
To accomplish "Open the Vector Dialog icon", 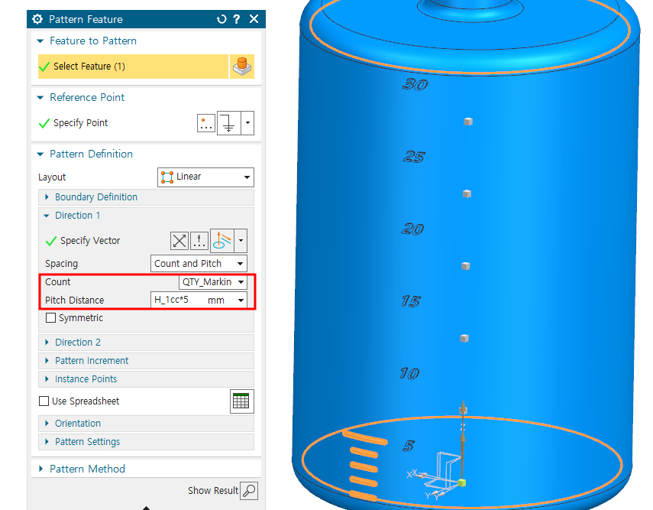I will tap(199, 241).
